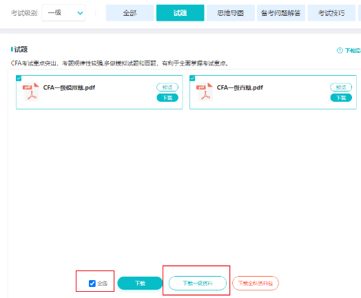Uncheck the CFA一级百题.pdf card checkbox
Viewport: 361px width, 298px height.
[x=192, y=78]
